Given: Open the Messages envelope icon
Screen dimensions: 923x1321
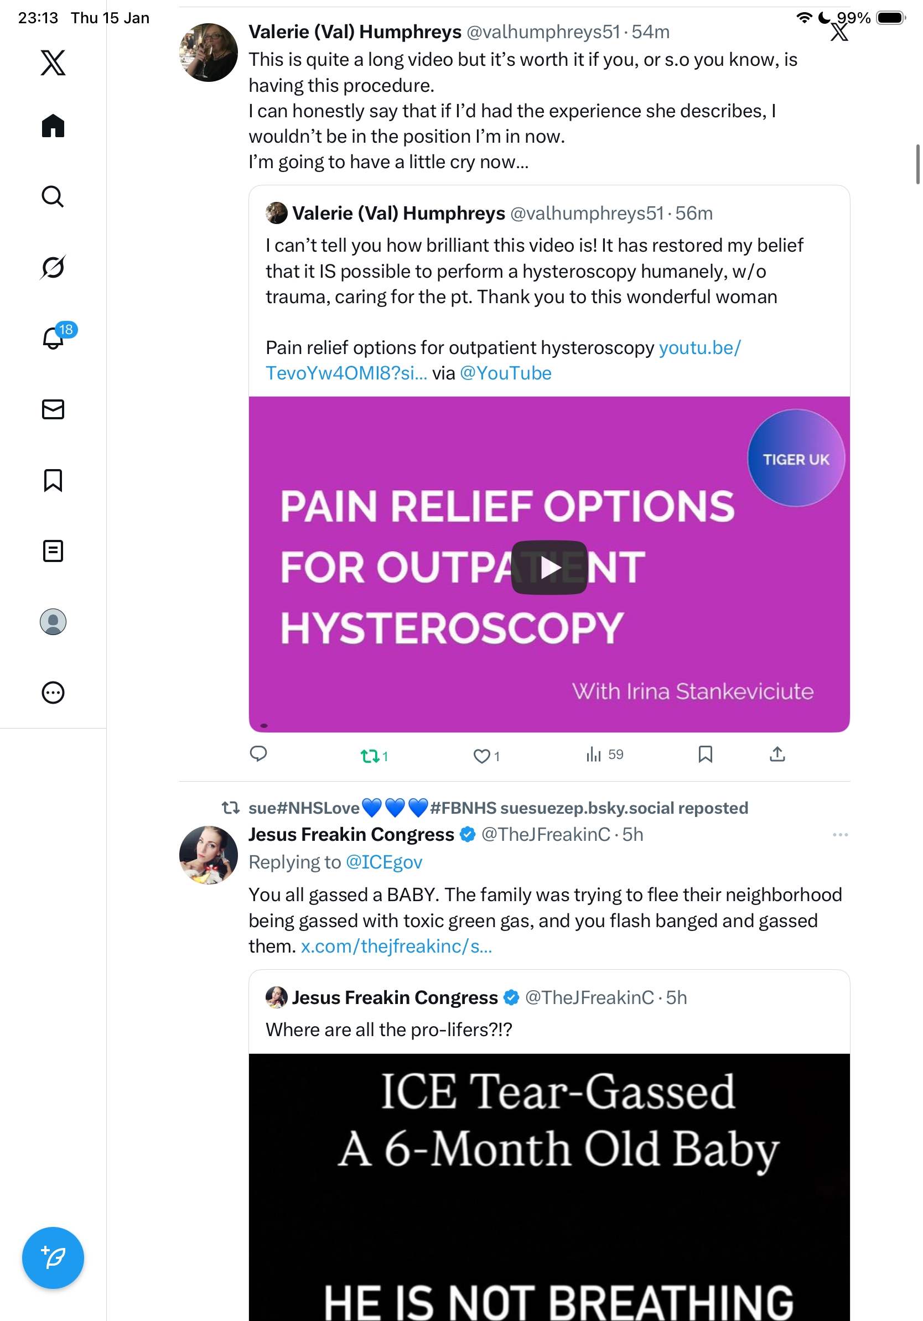Looking at the screenshot, I should point(53,409).
